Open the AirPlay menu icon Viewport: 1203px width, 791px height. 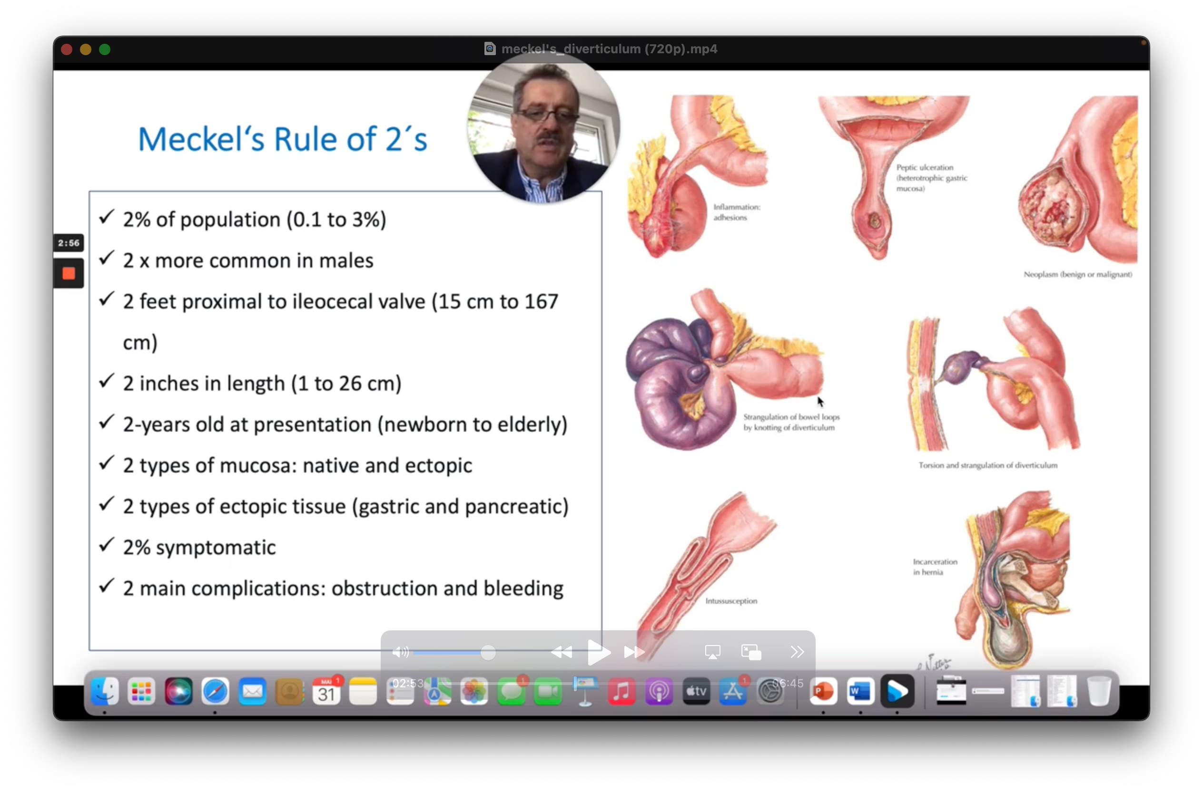pos(712,652)
